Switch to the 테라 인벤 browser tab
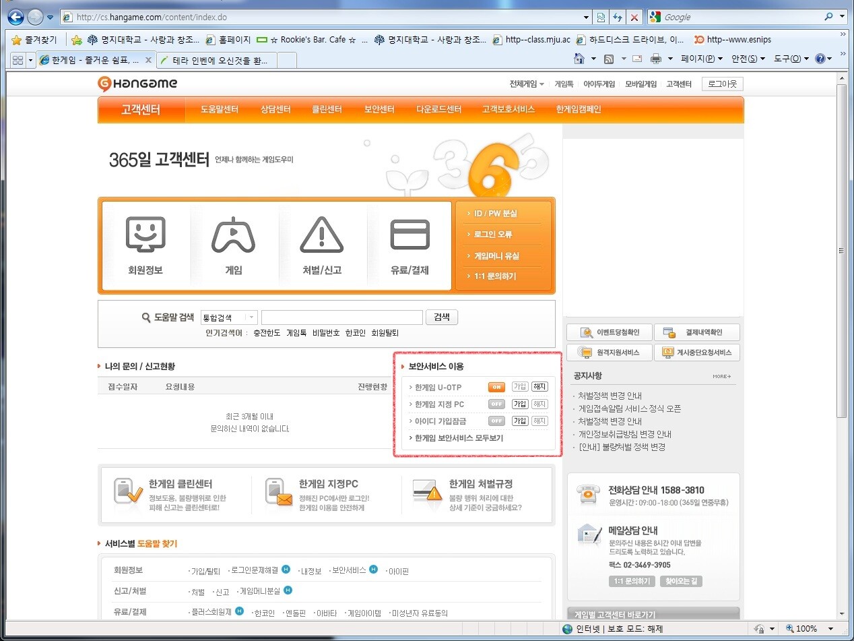 click(x=217, y=60)
